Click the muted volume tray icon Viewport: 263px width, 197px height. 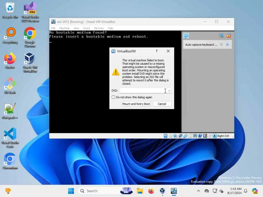click(x=221, y=191)
